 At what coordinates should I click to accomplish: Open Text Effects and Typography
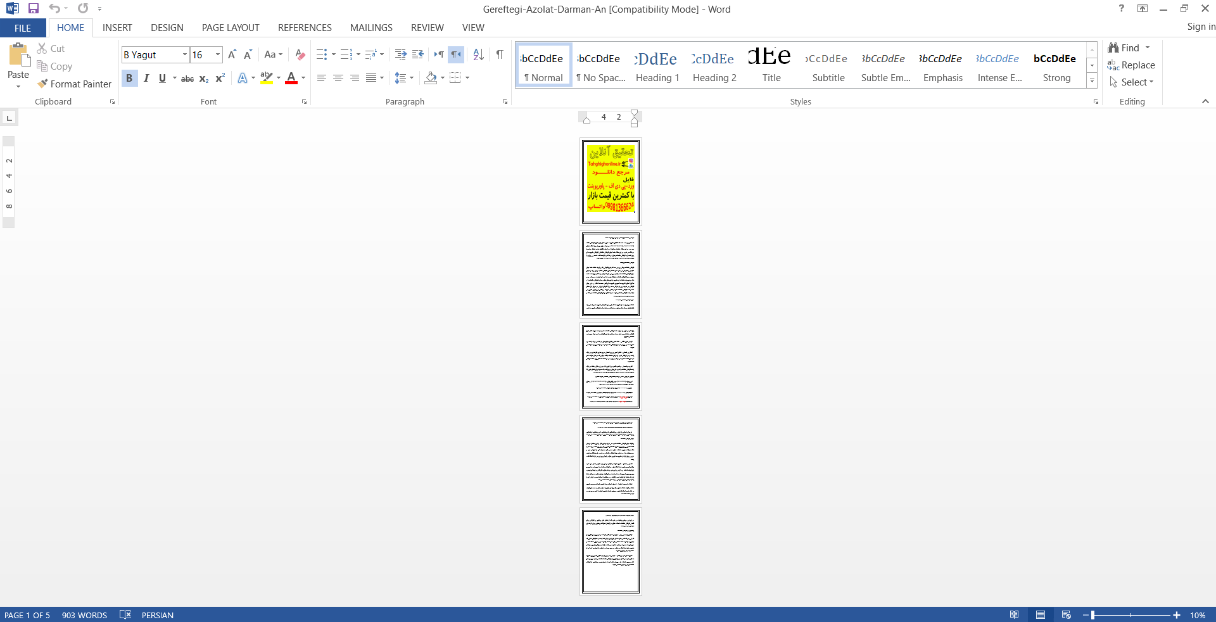pyautogui.click(x=243, y=78)
